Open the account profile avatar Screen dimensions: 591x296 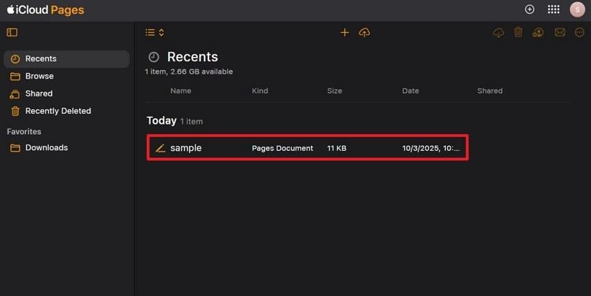pos(576,9)
